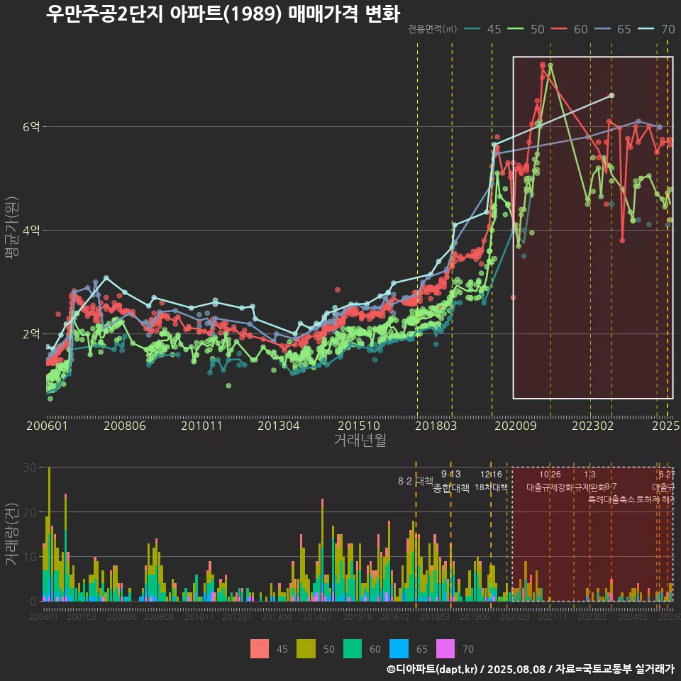Click the 10 tick on the volume axis

tap(30, 557)
